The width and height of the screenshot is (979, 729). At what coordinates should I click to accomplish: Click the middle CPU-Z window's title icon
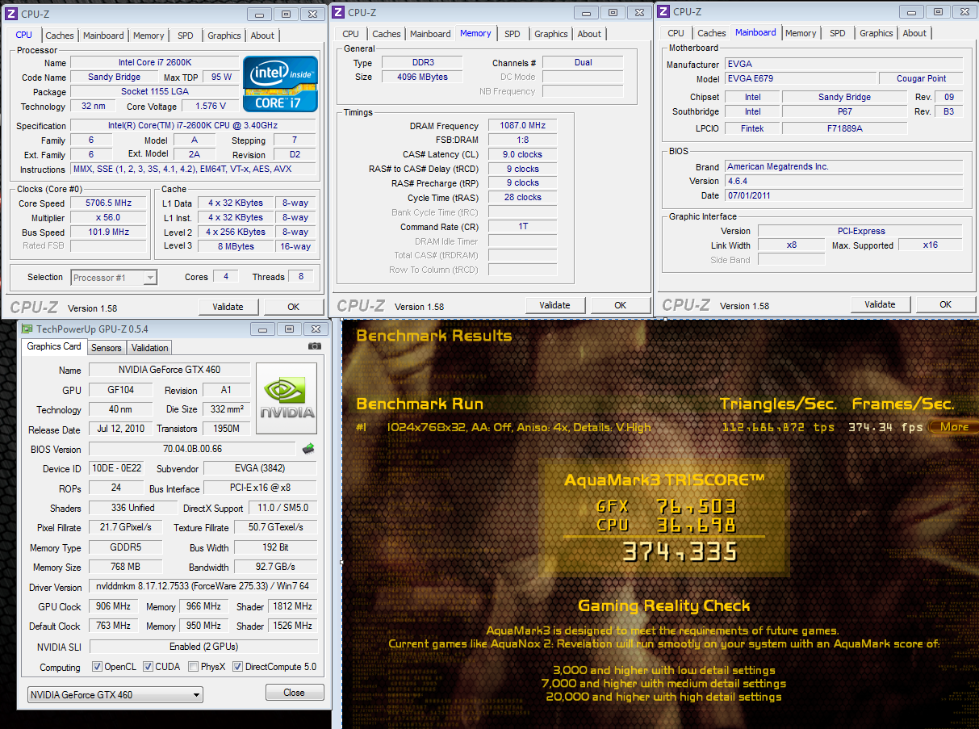[x=337, y=12]
